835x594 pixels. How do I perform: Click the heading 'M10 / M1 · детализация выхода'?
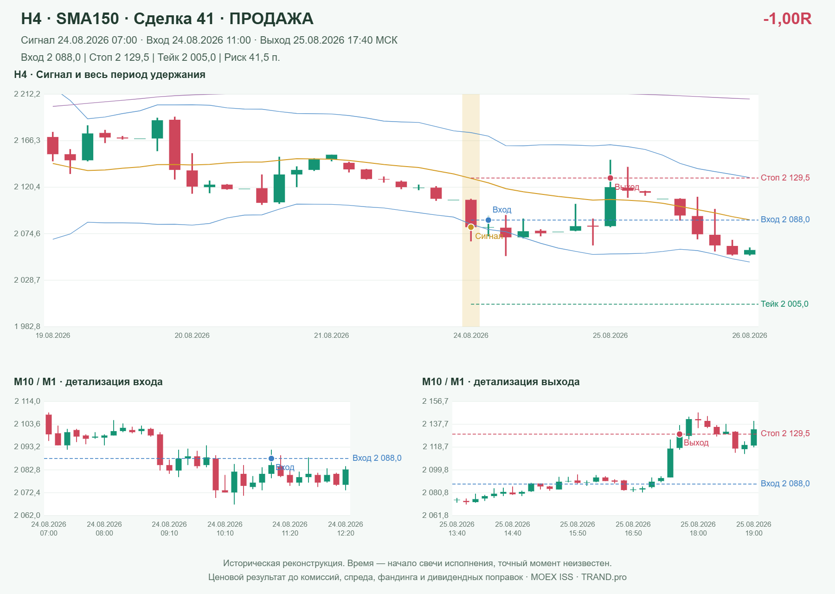point(501,382)
